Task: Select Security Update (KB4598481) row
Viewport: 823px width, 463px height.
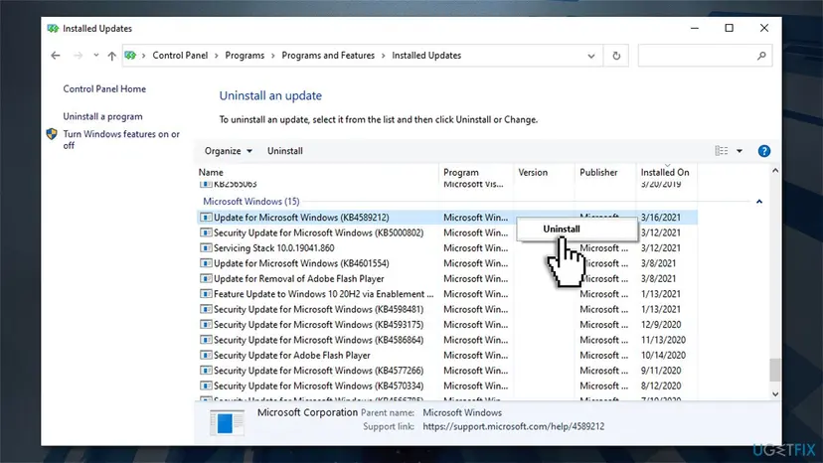Action: (447, 309)
